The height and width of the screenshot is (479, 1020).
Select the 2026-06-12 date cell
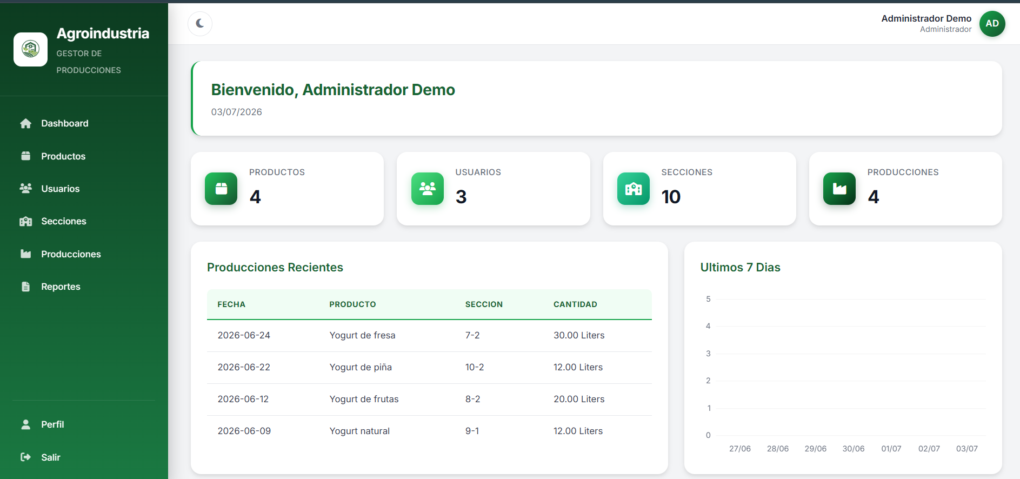point(243,399)
